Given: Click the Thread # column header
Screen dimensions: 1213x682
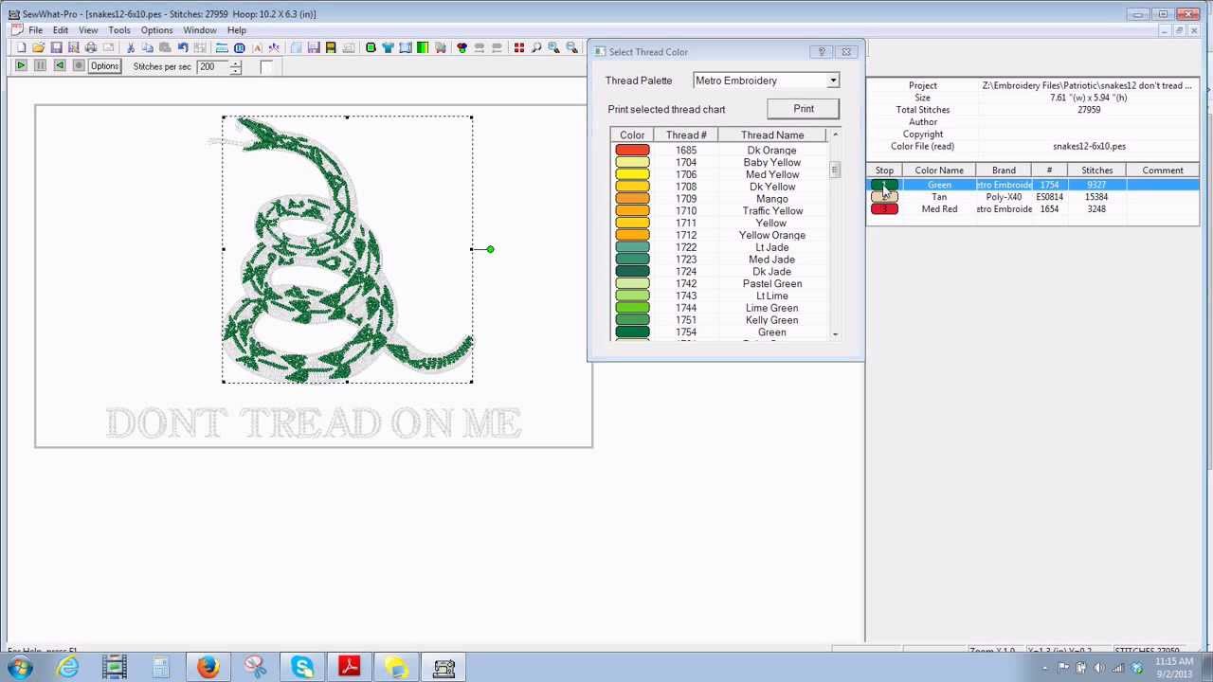Looking at the screenshot, I should tap(686, 135).
